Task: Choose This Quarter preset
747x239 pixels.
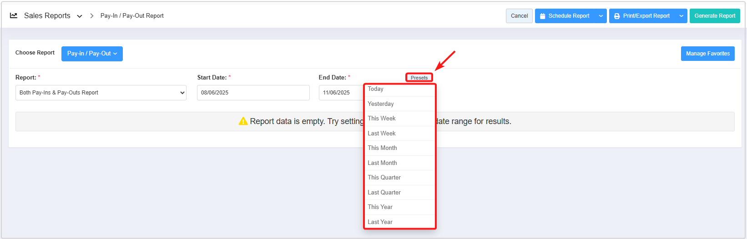Action: click(384, 178)
